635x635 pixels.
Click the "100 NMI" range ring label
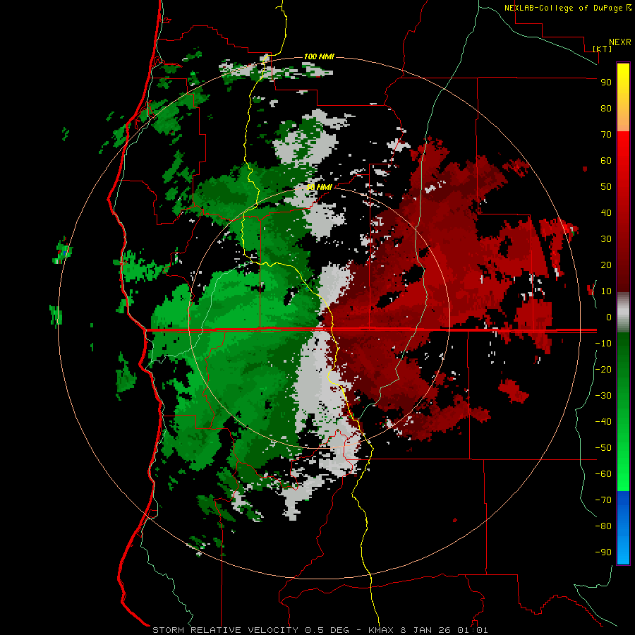coord(319,56)
